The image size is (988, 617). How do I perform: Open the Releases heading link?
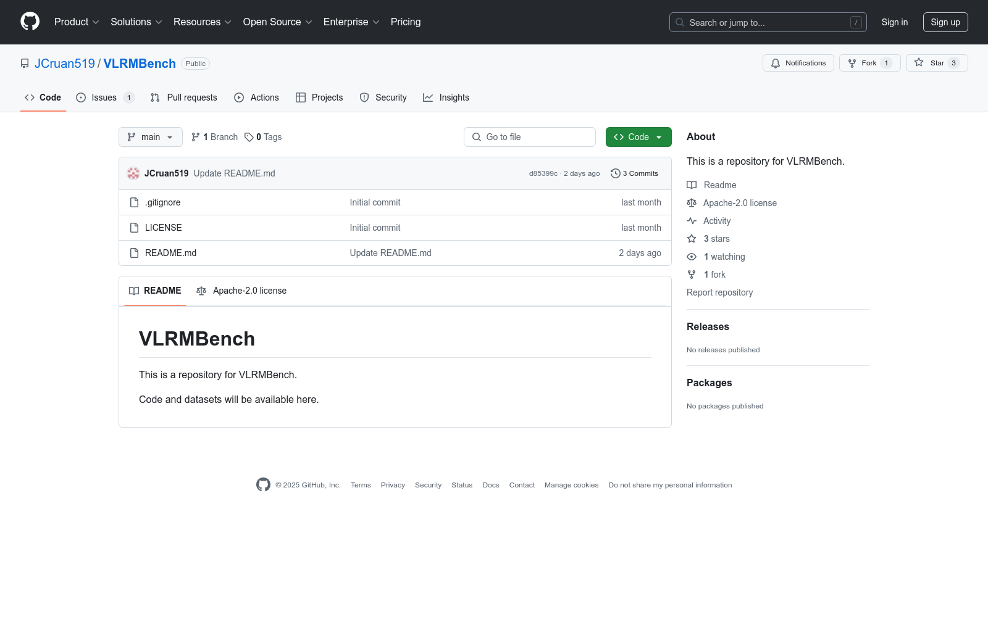tap(708, 327)
